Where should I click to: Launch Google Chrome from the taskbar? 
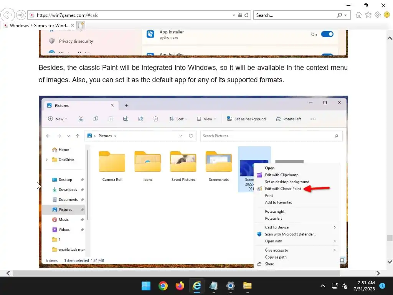pos(163,286)
